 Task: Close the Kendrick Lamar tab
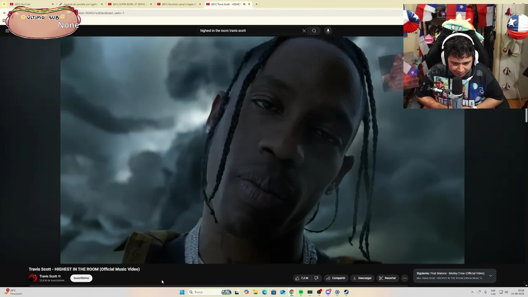coord(200,4)
